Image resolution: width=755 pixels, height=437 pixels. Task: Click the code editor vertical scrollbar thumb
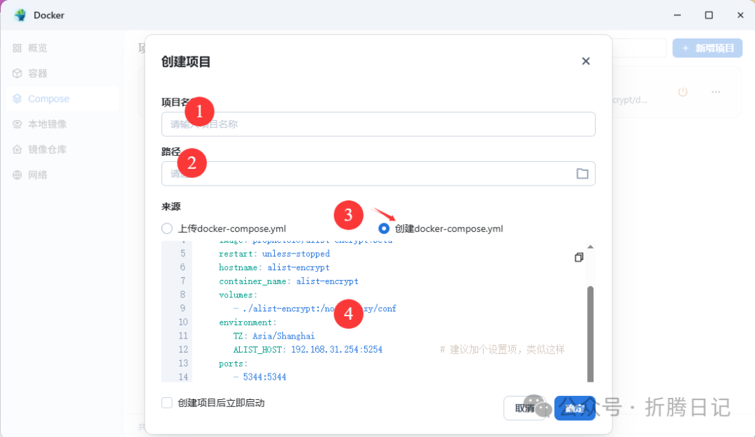click(x=590, y=334)
